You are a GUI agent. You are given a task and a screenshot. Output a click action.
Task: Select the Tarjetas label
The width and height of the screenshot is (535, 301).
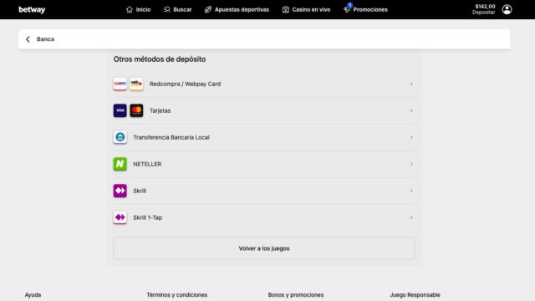(x=160, y=110)
